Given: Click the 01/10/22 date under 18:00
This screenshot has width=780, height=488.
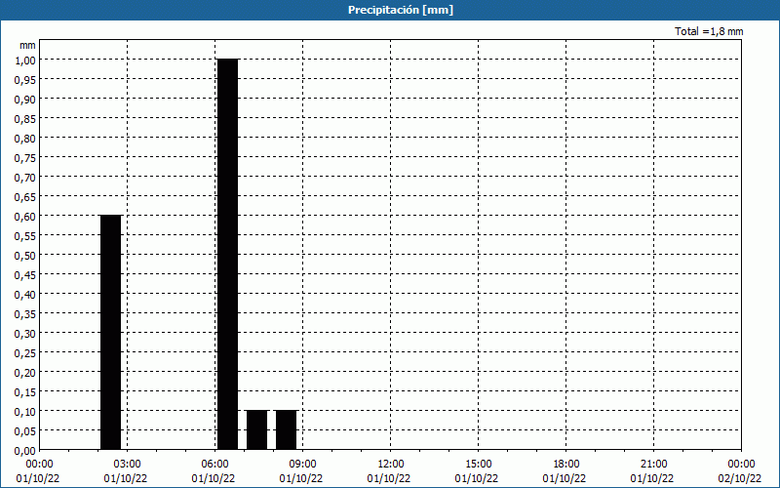Looking at the screenshot, I should tap(565, 478).
